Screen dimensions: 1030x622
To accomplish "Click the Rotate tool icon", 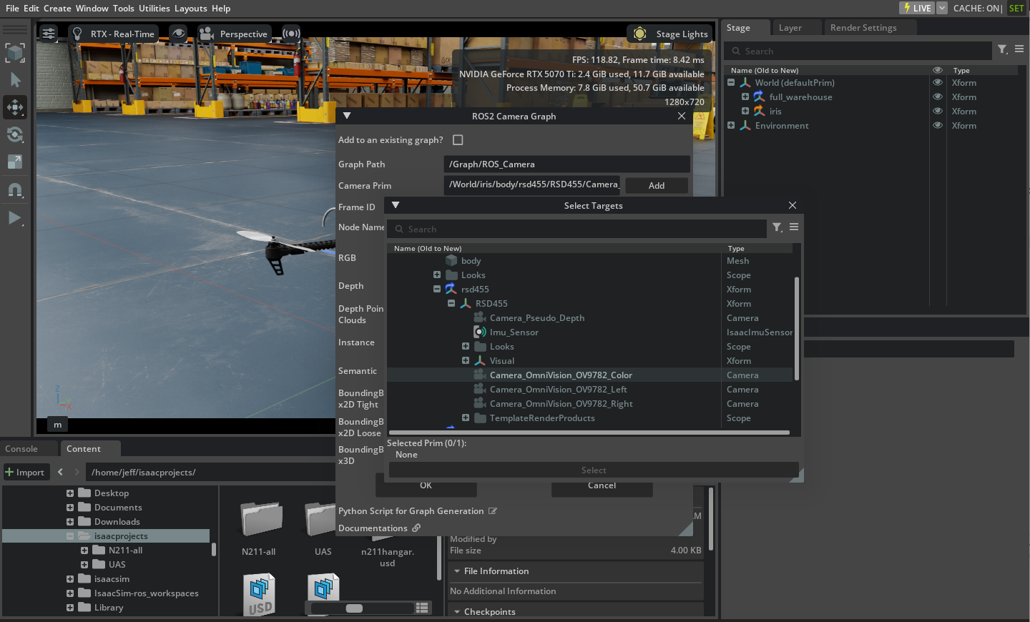I will coord(15,135).
